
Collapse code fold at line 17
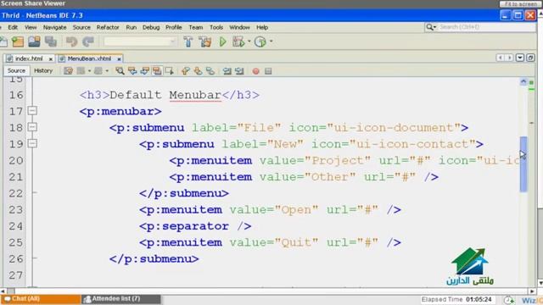pyautogui.click(x=32, y=111)
